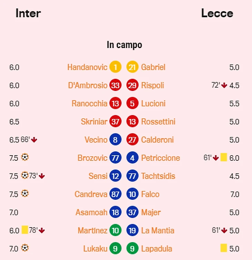
Task: Open the Falco player link
Action: pos(150,194)
